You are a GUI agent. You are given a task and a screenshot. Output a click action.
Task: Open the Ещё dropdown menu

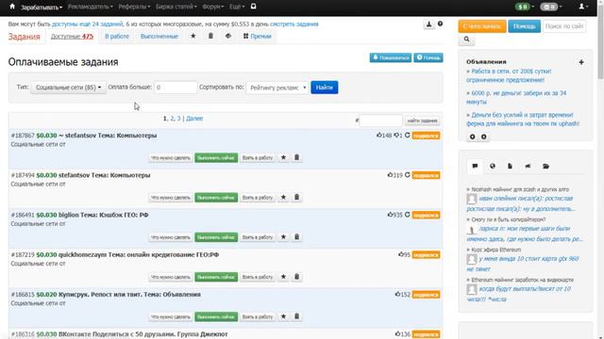click(237, 7)
